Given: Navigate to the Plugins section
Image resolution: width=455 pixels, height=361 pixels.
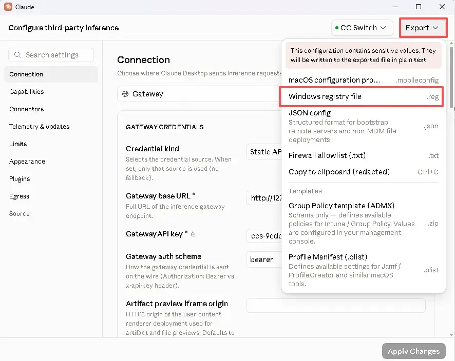Looking at the screenshot, I should point(51,179).
